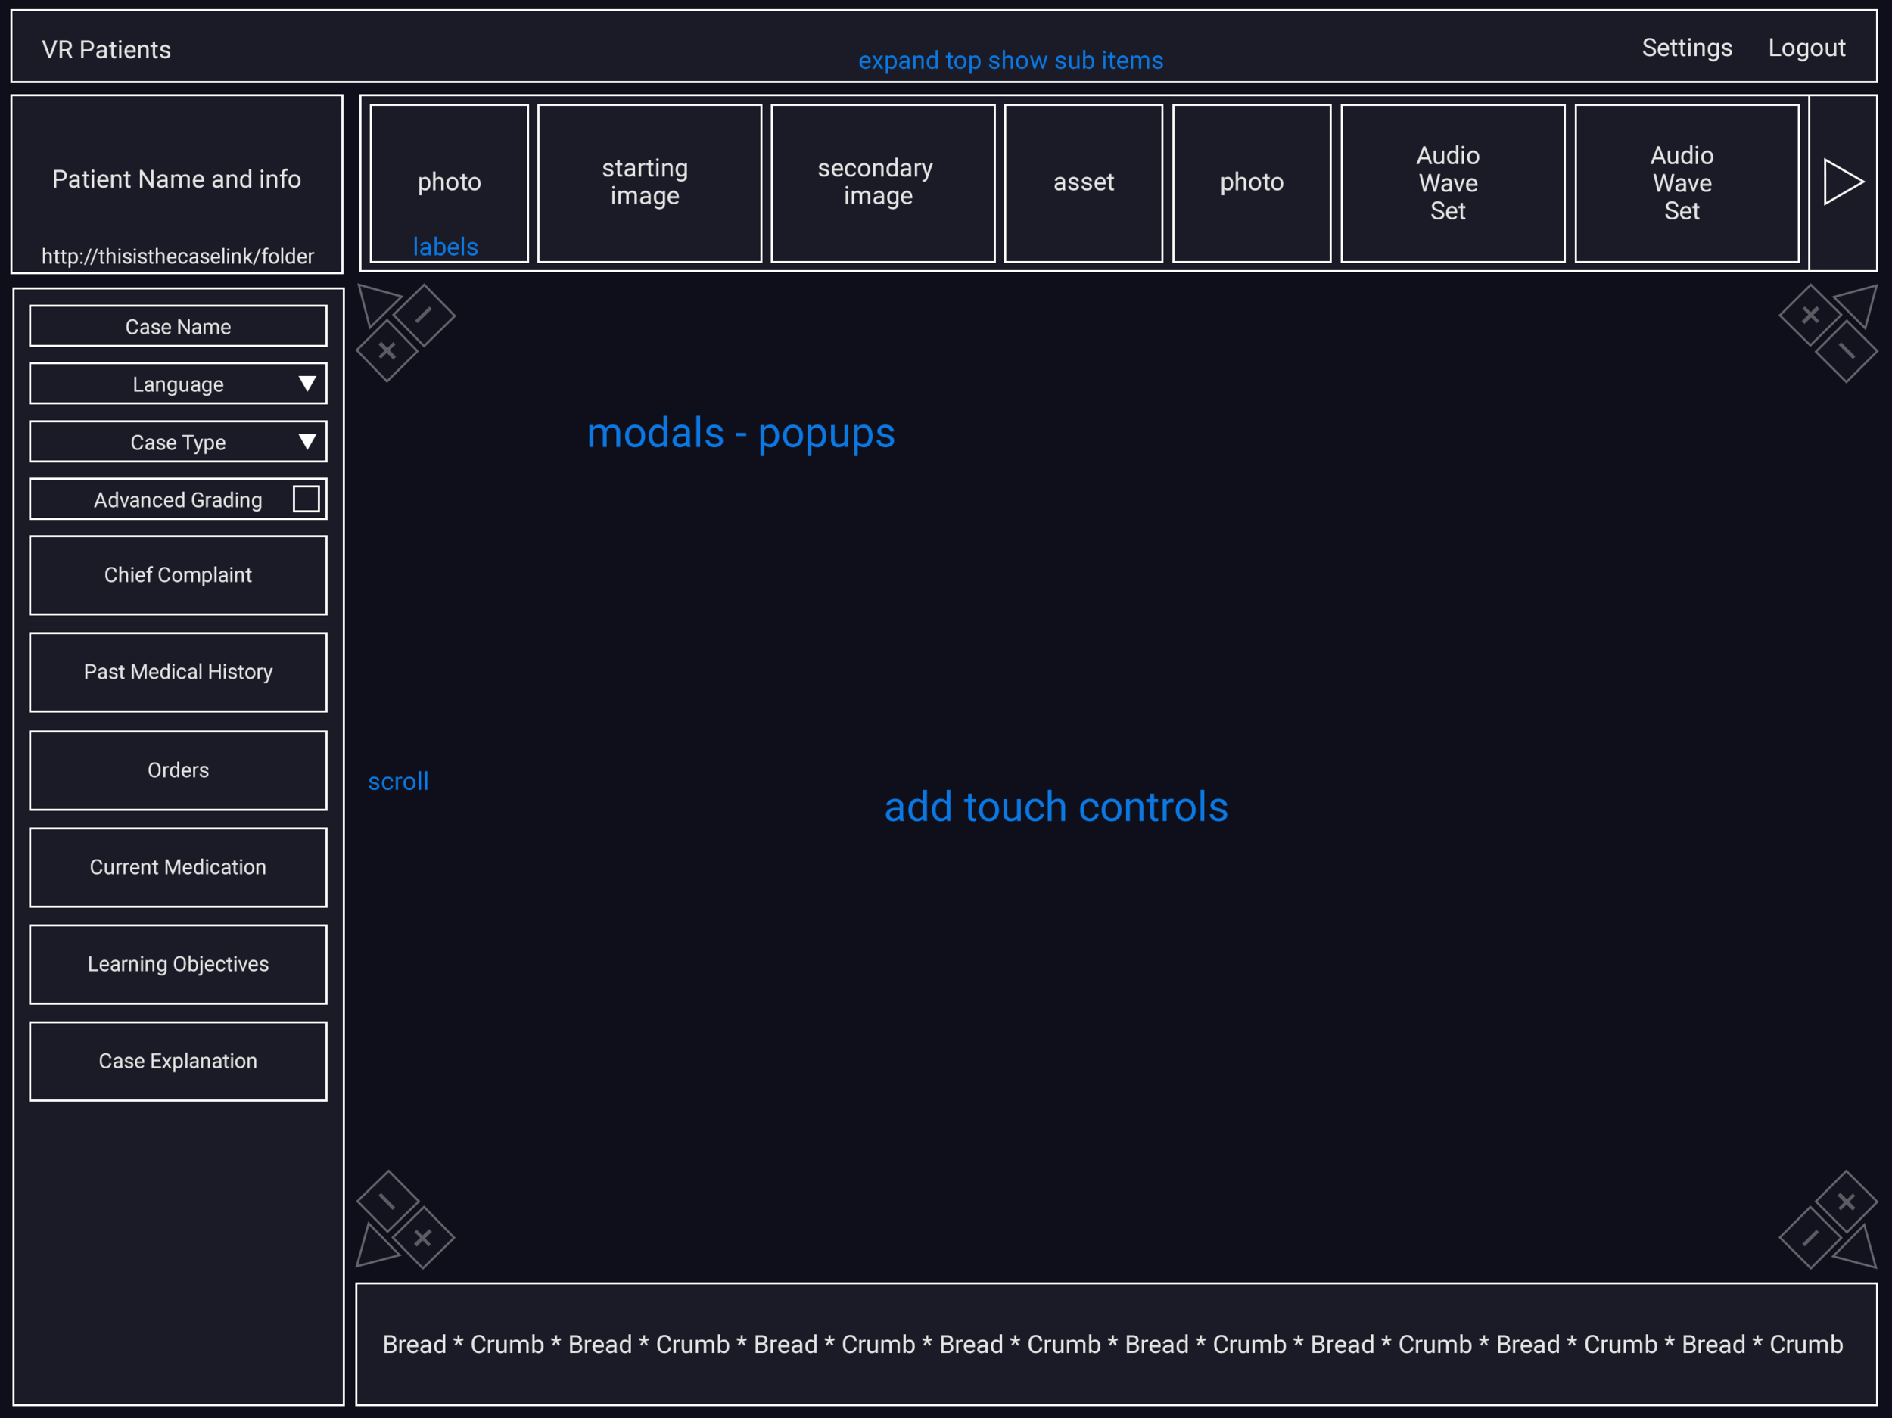Expand top to show sub items
Image resolution: width=1892 pixels, height=1418 pixels.
coord(1010,60)
